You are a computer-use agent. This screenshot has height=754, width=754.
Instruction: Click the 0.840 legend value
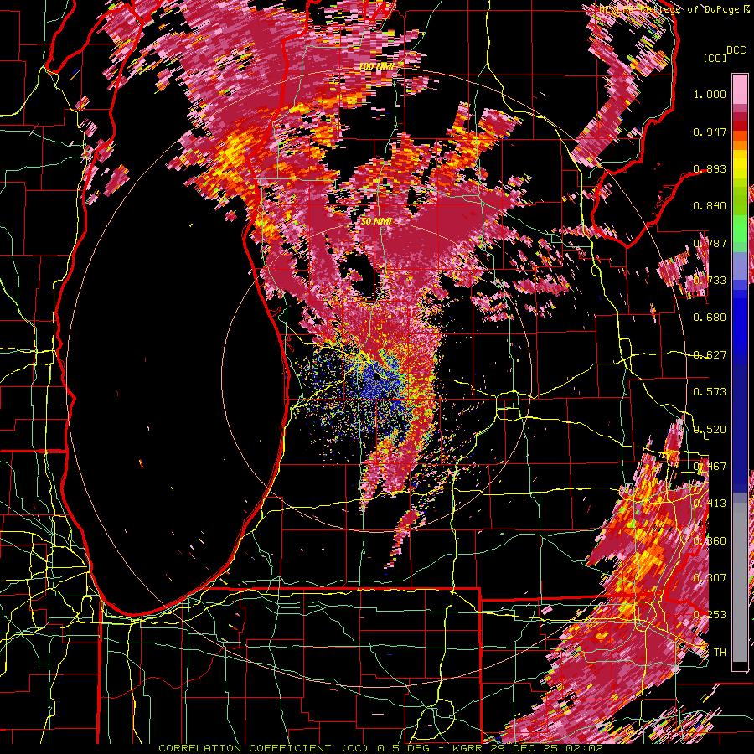click(710, 206)
